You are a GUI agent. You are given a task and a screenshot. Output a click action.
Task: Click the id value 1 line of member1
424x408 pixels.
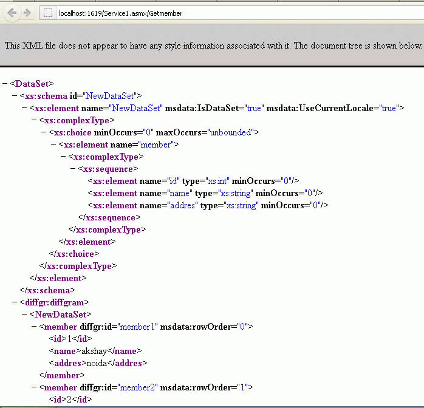(x=70, y=339)
